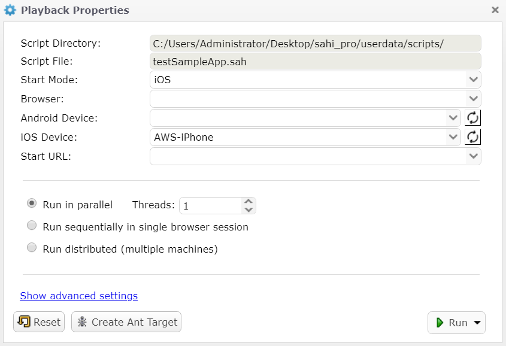Screen dimensions: 506x346
Task: Choose Run sequentially in single browser session
Action: pyautogui.click(x=32, y=226)
